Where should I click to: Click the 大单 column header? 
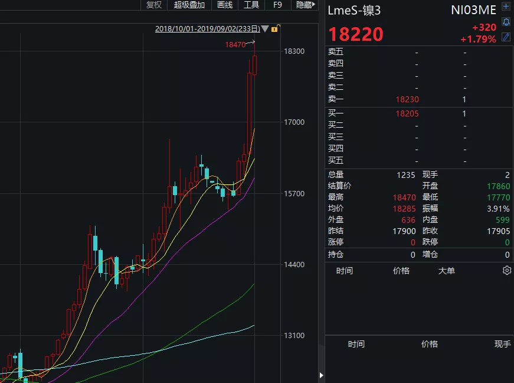coord(447,271)
